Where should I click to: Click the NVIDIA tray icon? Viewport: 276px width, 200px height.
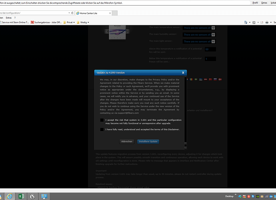(x=258, y=196)
